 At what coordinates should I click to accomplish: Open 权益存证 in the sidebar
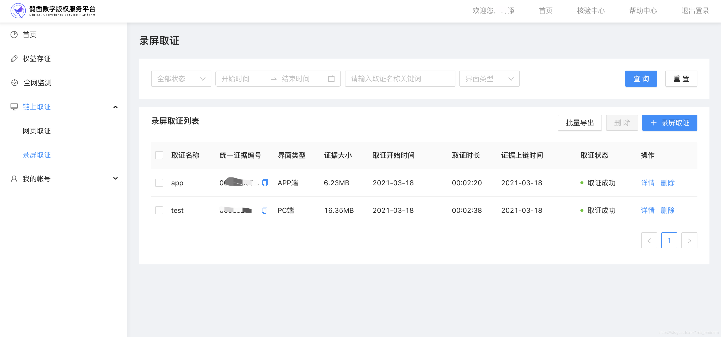click(37, 59)
